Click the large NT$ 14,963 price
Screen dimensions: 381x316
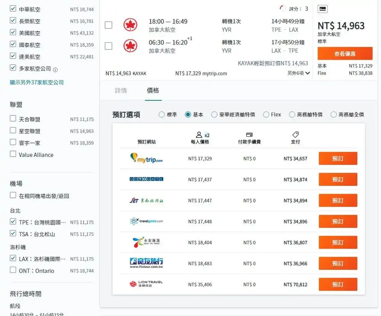point(341,26)
